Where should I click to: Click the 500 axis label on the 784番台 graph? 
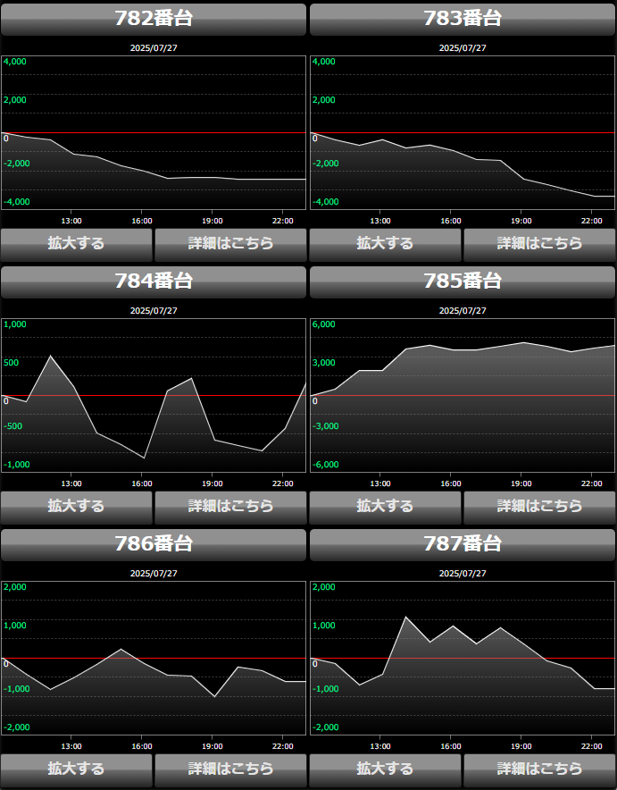(11, 363)
